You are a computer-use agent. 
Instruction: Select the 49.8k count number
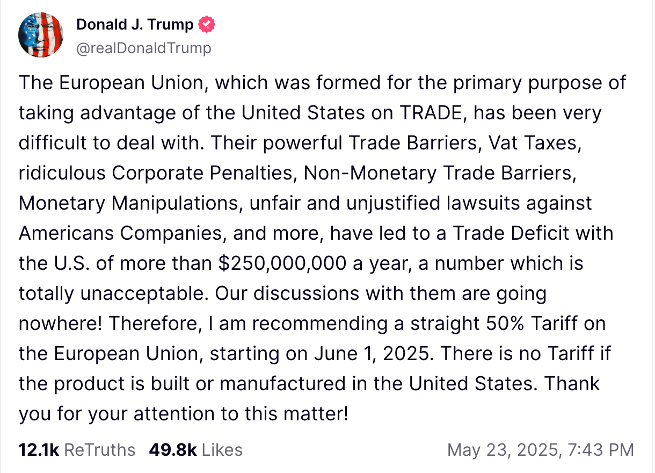(x=173, y=450)
